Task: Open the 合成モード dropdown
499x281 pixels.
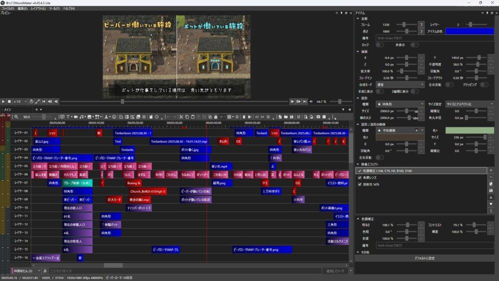Action: pyautogui.click(x=399, y=85)
